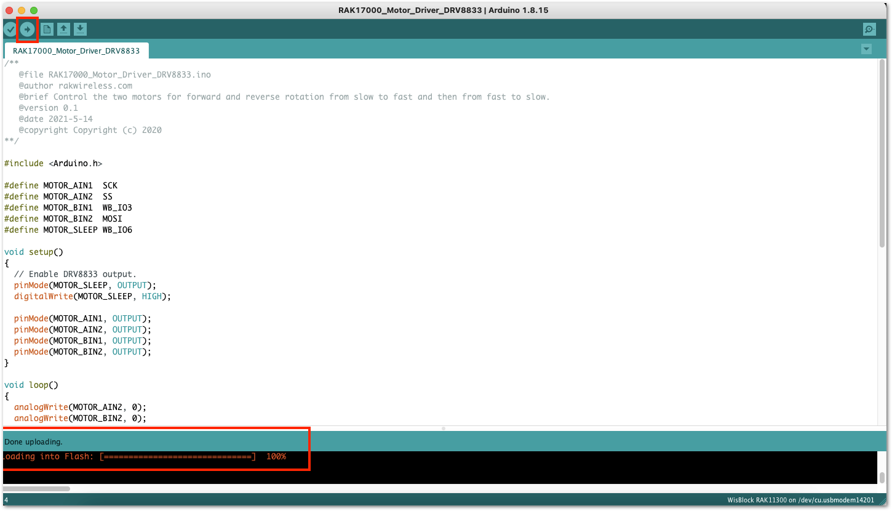Click the 'void loop()' line
Image resolution: width=892 pixels, height=511 pixels.
[31, 385]
